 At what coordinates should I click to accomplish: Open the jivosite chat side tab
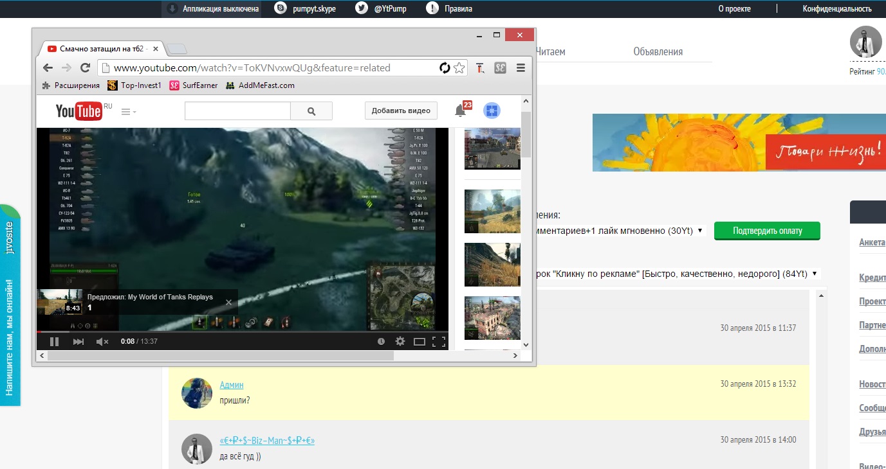click(x=10, y=305)
